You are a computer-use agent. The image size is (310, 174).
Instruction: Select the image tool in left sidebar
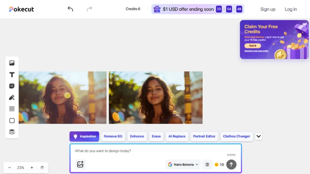[12, 63]
